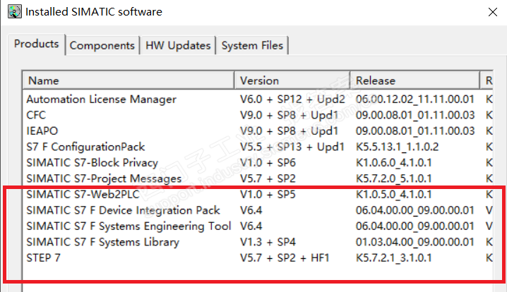Select SIMATIC S7 F Systems Engineering Tool
Screen dimensions: 507x292
(x=129, y=226)
